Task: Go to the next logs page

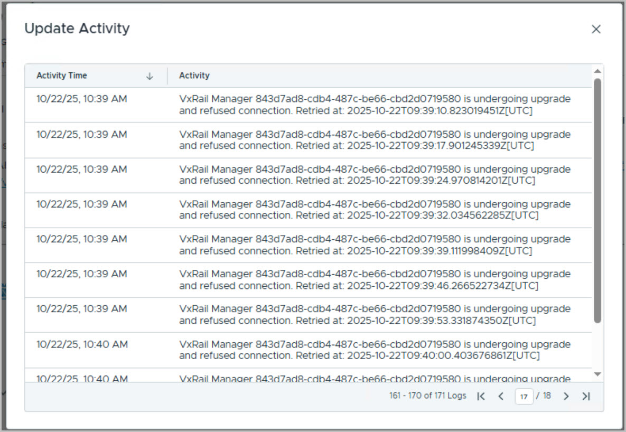Action: 566,396
